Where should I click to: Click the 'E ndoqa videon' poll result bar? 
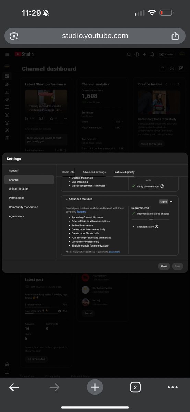click(x=46, y=305)
